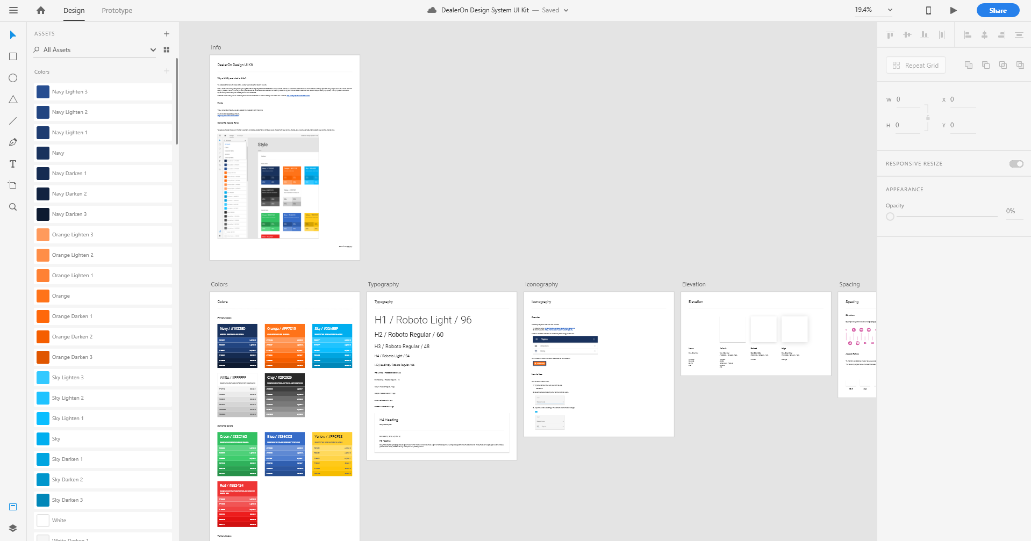Open the zoom level dropdown

[x=890, y=10]
